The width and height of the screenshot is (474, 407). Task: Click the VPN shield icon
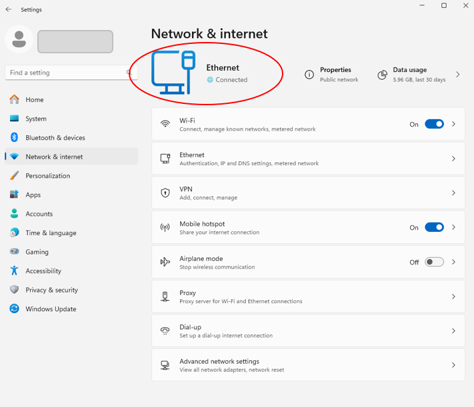165,193
